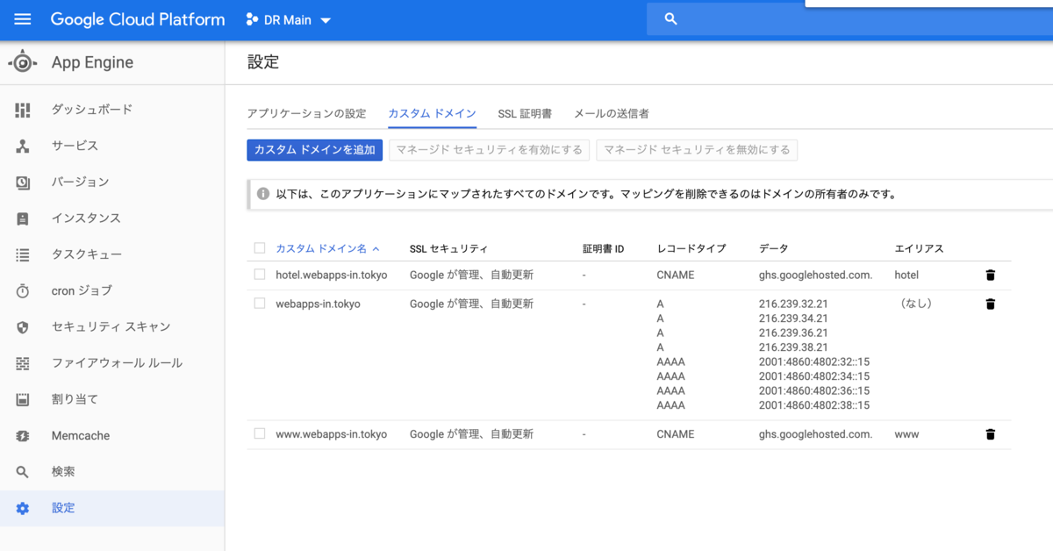Screen dimensions: 1053x551
Task: Click the App Engine sidebar heading
Action: pos(92,62)
